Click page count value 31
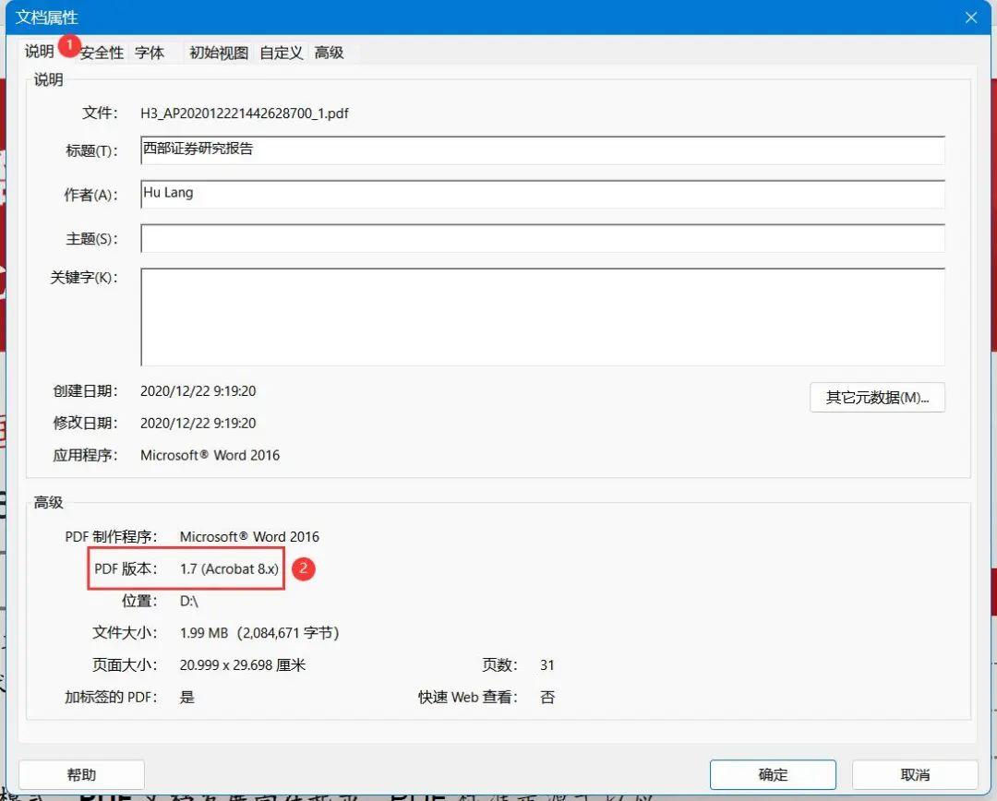The height and width of the screenshot is (801, 997). click(547, 665)
